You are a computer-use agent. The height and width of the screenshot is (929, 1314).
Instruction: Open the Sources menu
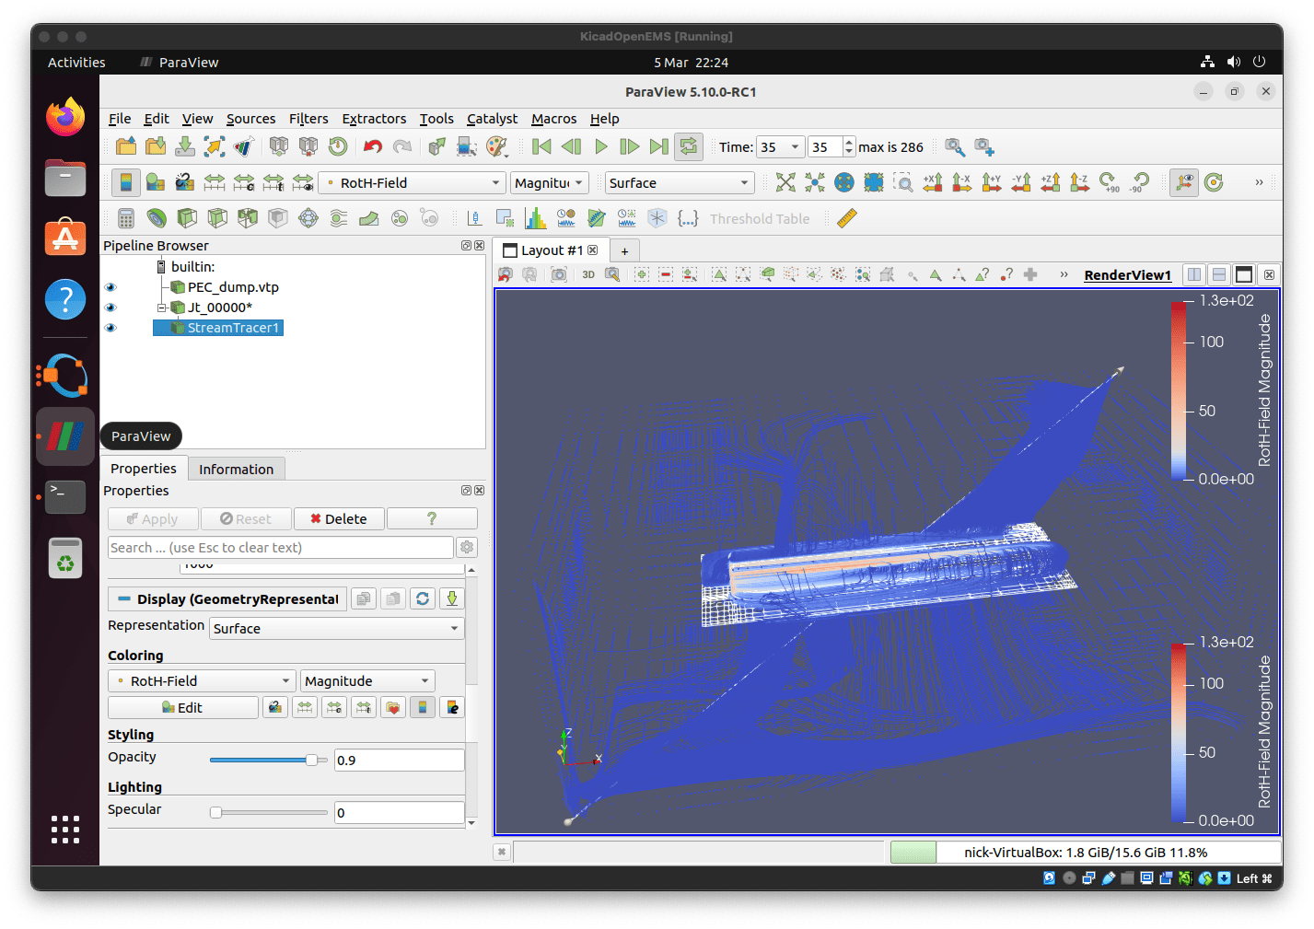click(x=250, y=119)
